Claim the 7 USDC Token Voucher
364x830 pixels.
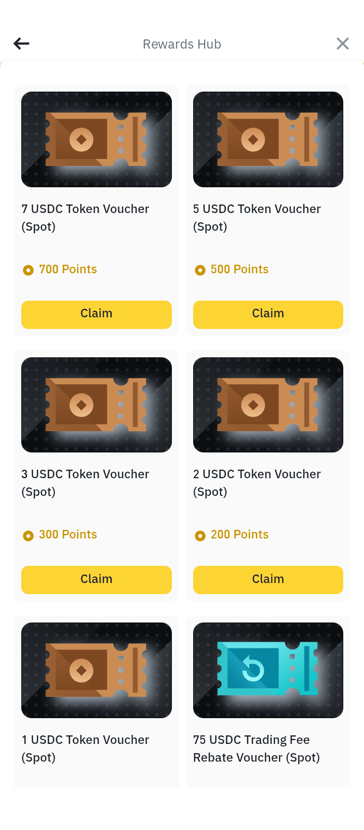[97, 314]
